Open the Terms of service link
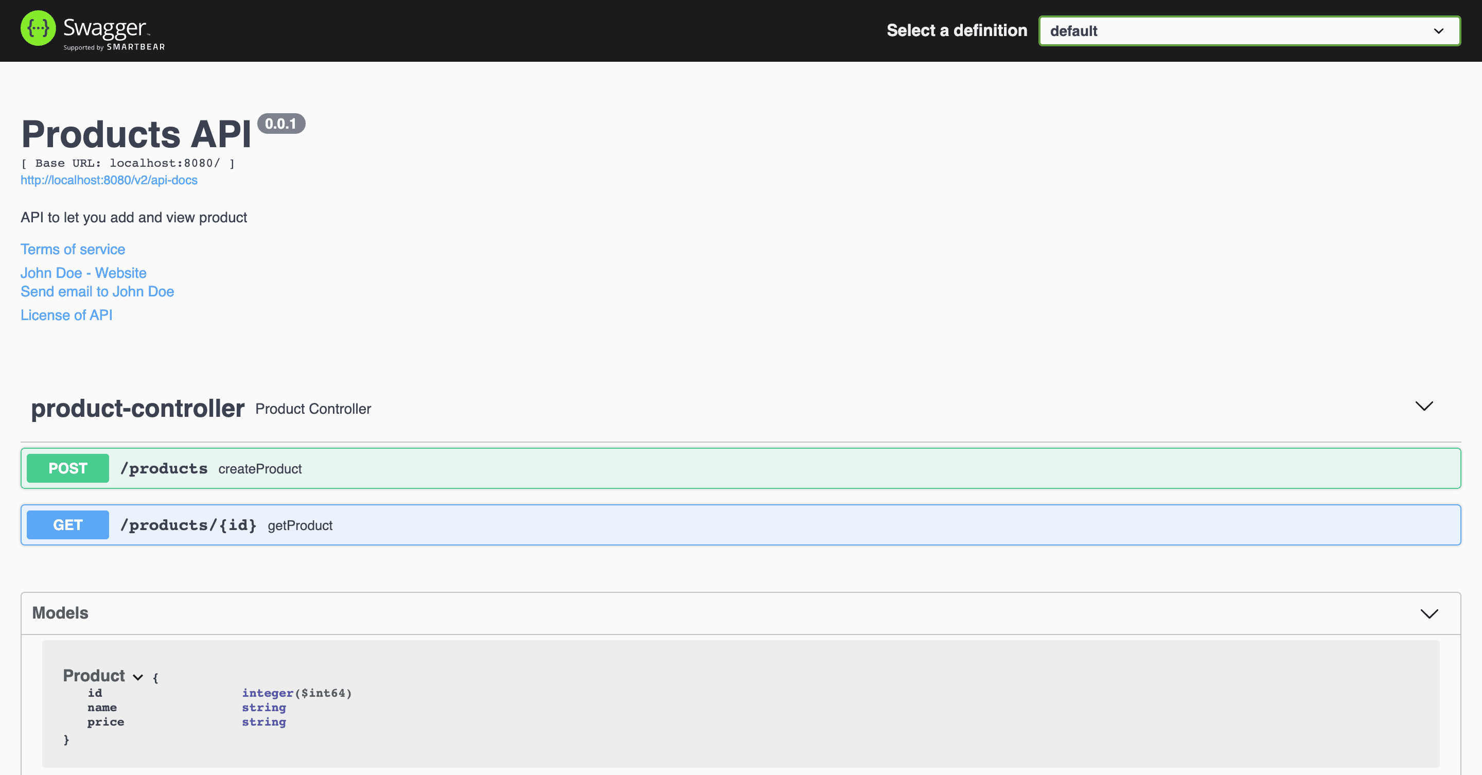The width and height of the screenshot is (1482, 775). [73, 249]
